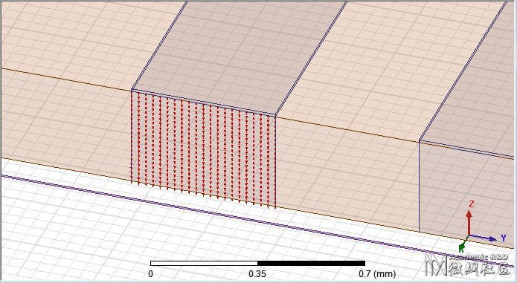
Task: Click the Academic R&D watermark text
Action: point(479,257)
